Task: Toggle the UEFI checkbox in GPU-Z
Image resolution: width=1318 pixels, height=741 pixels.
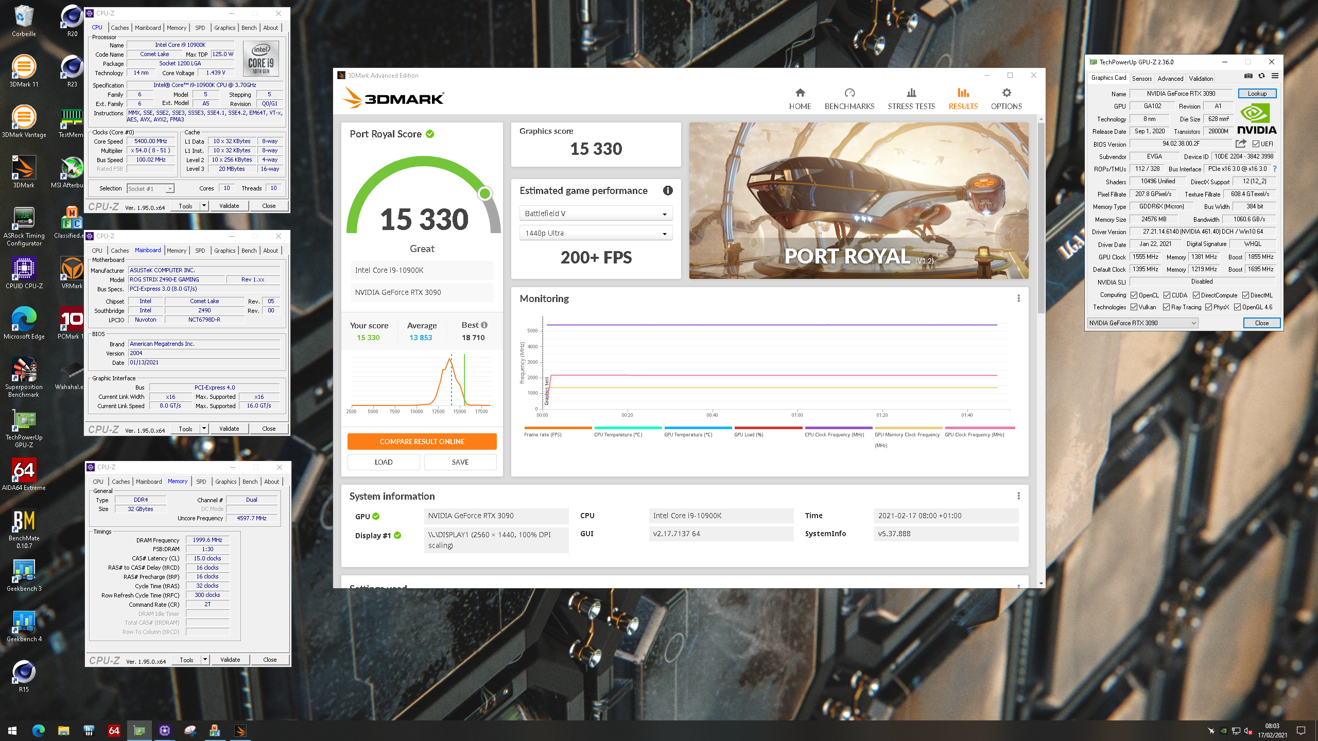Action: pyautogui.click(x=1256, y=144)
